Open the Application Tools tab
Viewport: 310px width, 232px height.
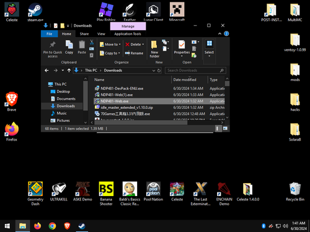pos(128,34)
